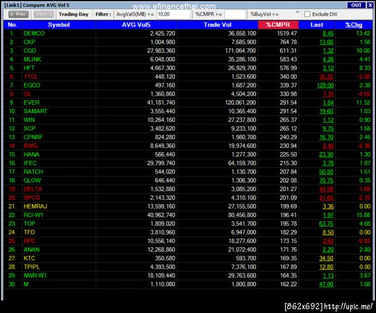Select the SPCG symbol
The height and width of the screenshot is (313, 376).
pos(32,198)
